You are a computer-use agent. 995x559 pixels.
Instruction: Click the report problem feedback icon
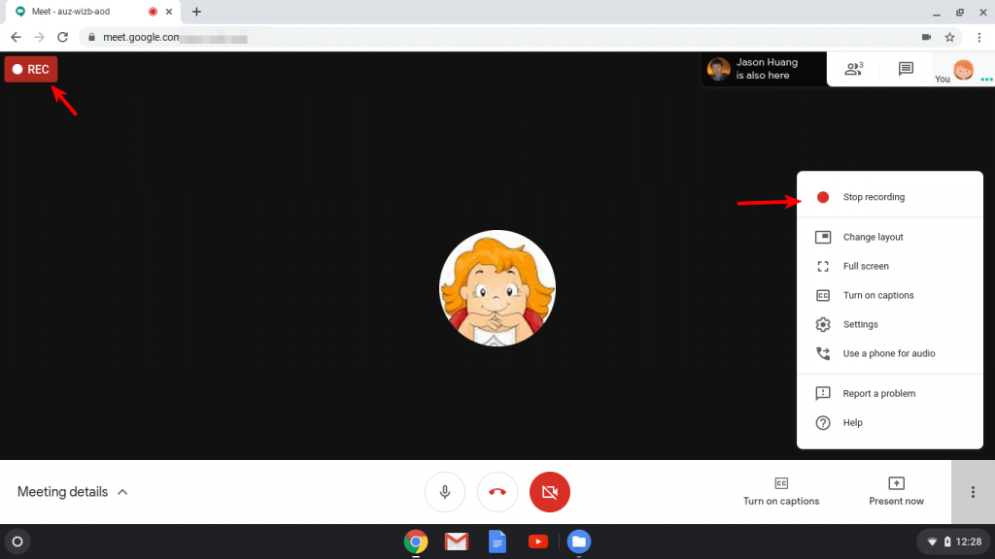click(x=822, y=394)
